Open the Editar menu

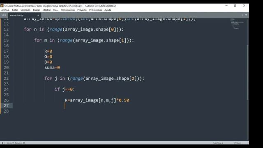[15, 10]
